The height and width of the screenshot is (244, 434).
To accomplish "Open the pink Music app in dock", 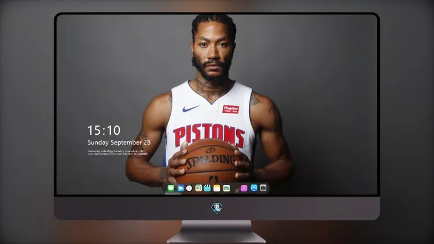I will [244, 188].
